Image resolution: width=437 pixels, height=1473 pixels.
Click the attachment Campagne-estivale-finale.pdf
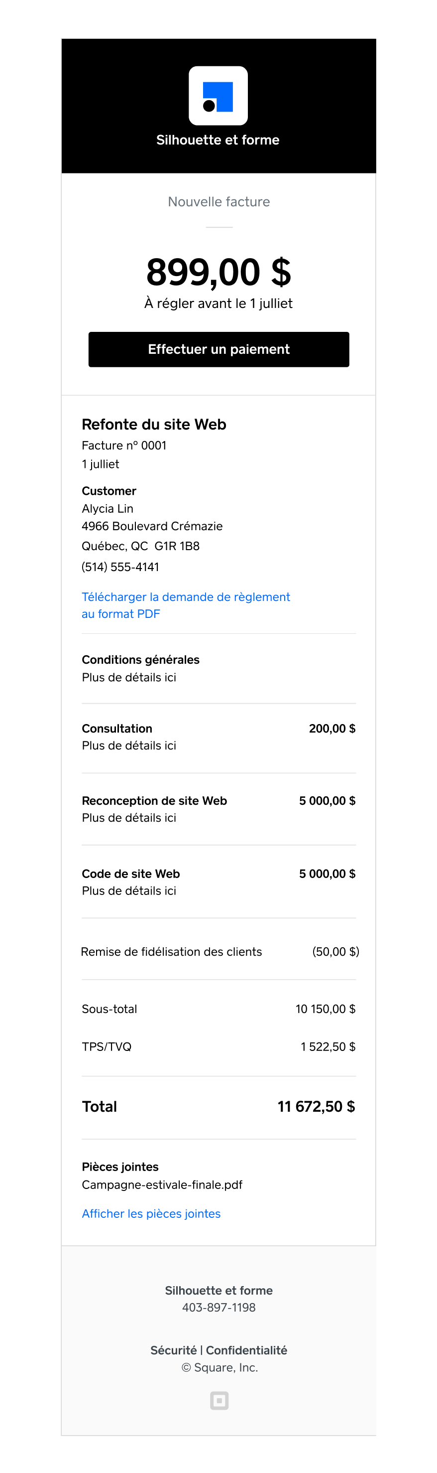click(x=162, y=1185)
